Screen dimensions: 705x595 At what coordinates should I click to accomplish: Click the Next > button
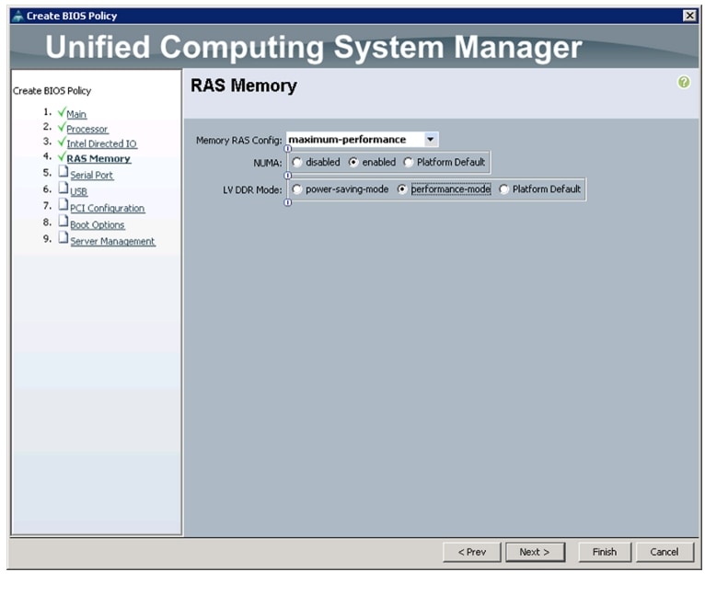pyautogui.click(x=535, y=552)
